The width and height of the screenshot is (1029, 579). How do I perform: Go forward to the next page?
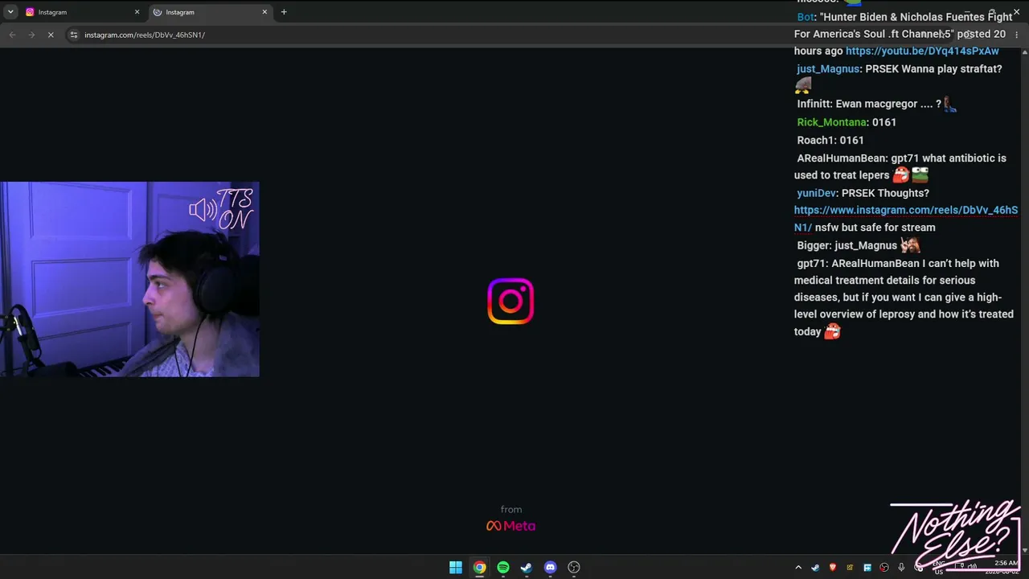tap(31, 35)
